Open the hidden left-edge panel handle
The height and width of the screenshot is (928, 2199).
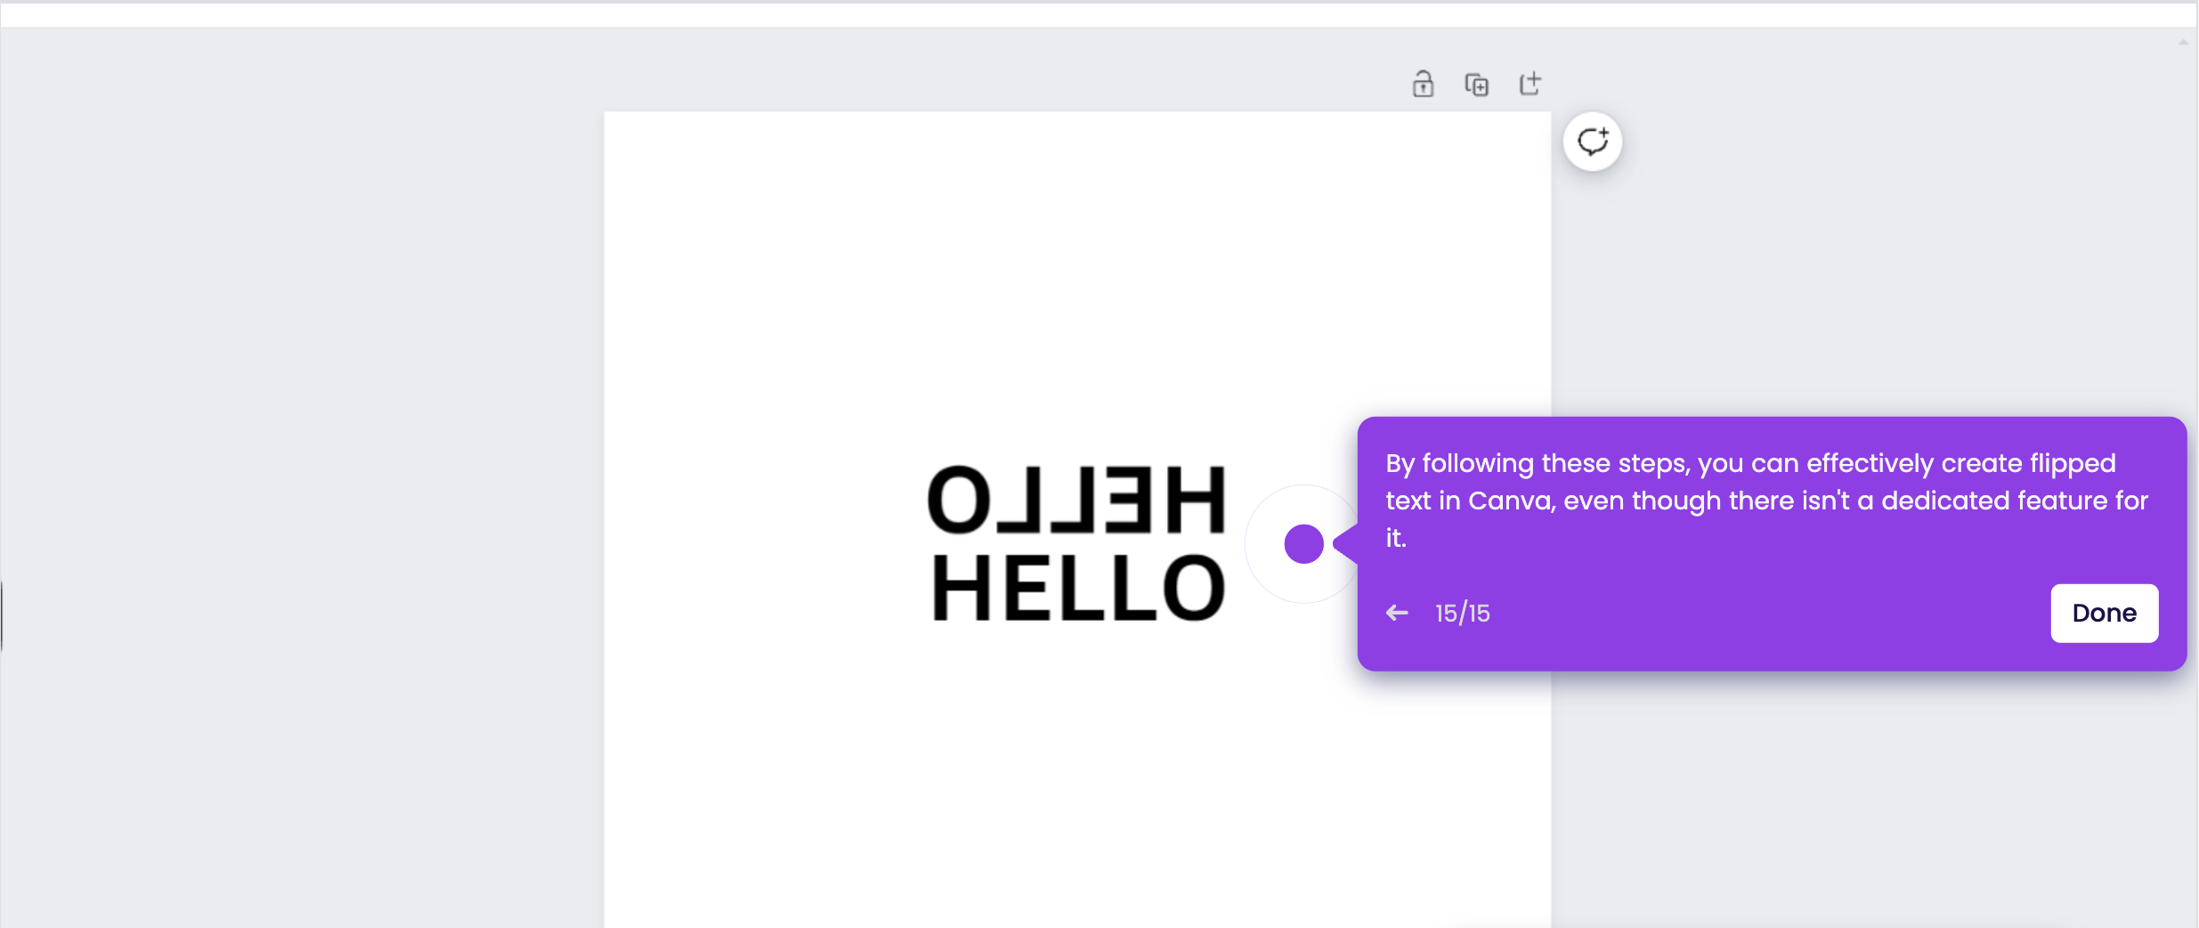coord(4,615)
